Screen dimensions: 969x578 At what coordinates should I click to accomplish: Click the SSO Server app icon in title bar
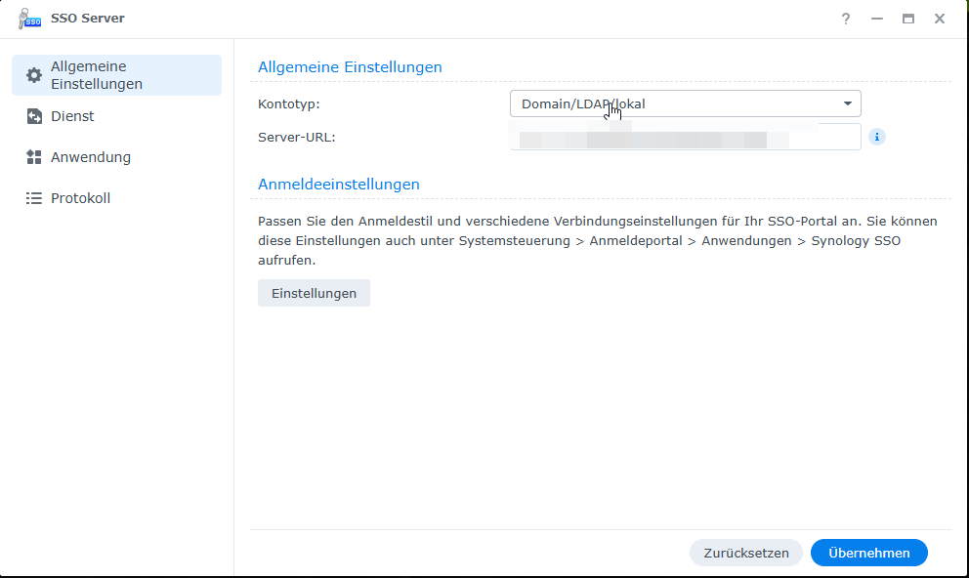tap(29, 19)
